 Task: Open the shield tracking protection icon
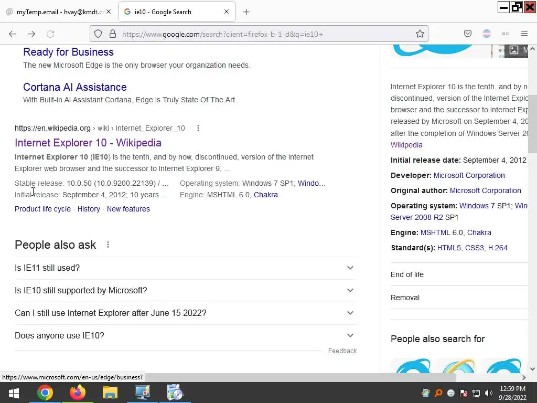tap(98, 34)
